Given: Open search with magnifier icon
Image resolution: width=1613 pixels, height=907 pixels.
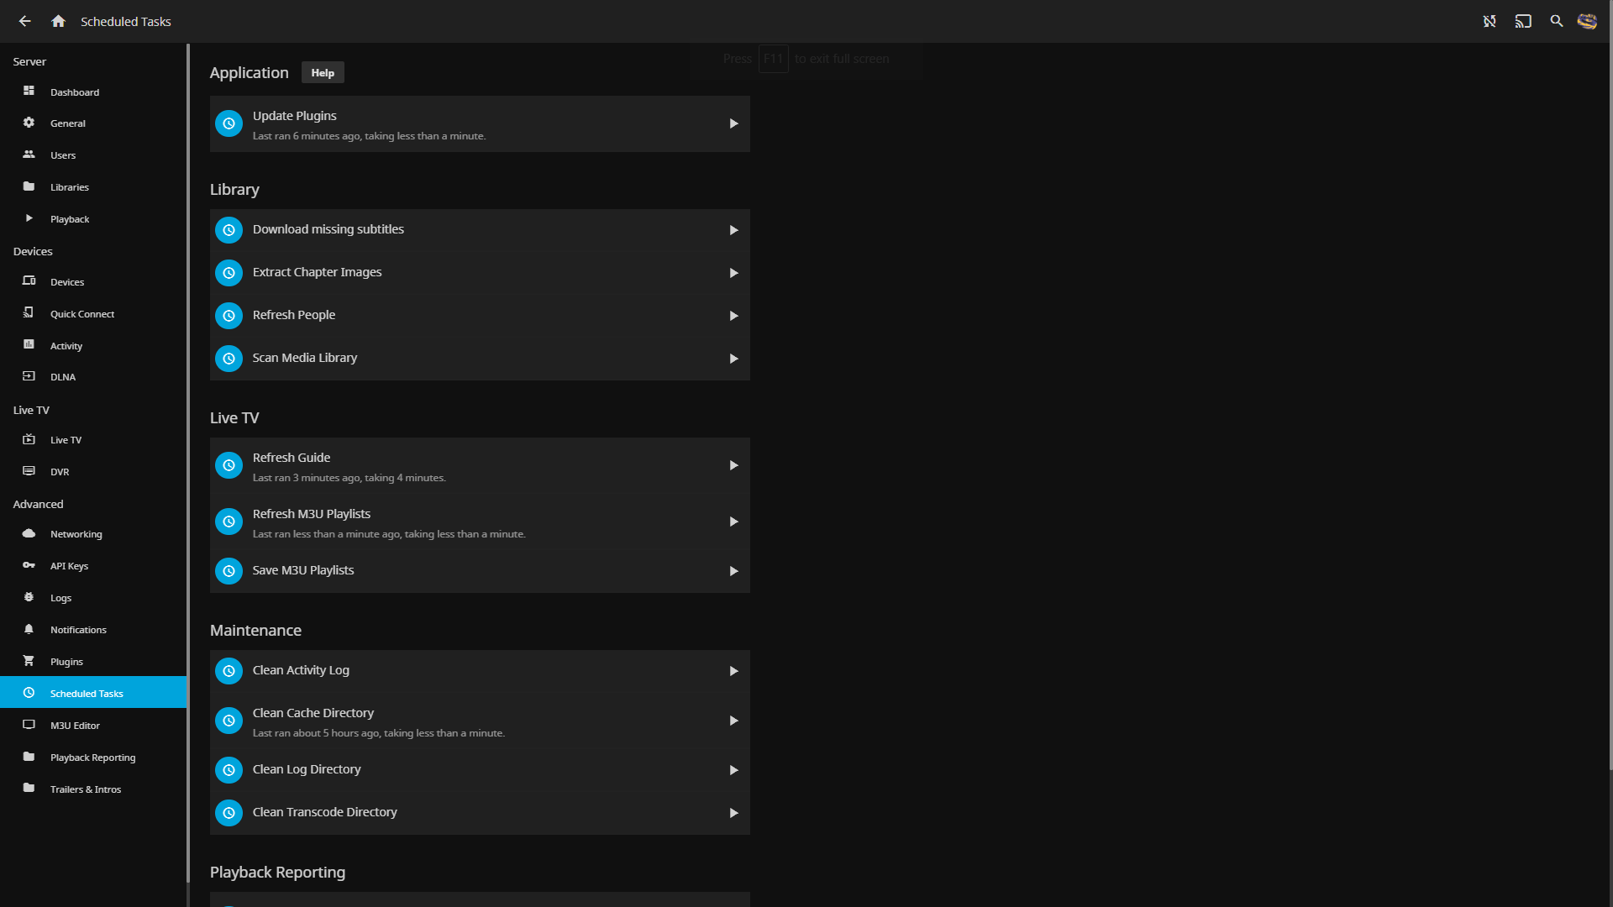Looking at the screenshot, I should (x=1557, y=21).
